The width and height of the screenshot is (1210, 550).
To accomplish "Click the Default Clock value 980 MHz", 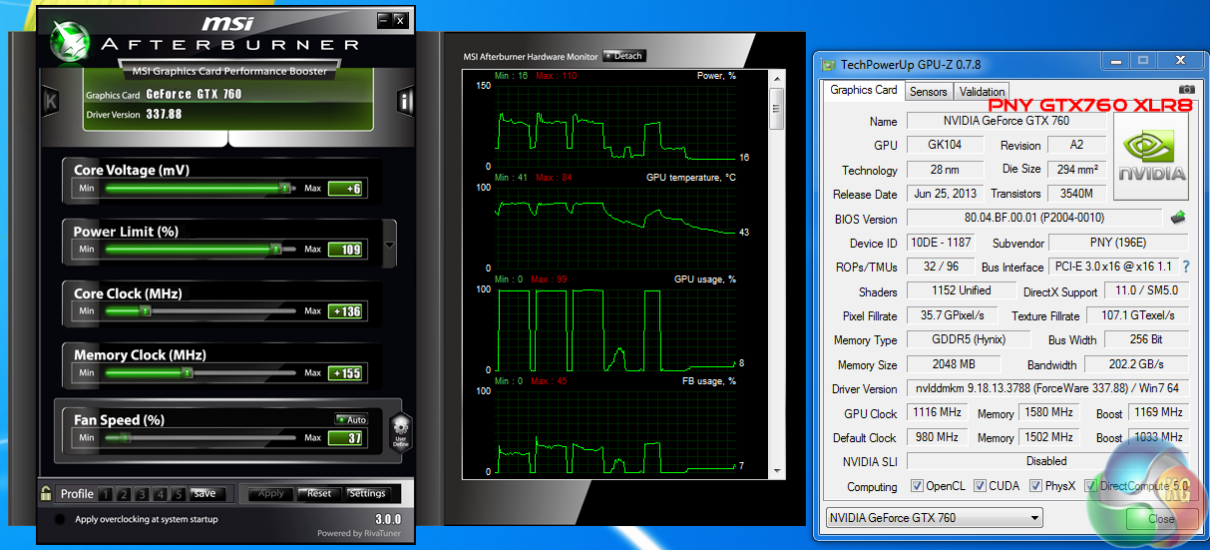I will pos(937,437).
